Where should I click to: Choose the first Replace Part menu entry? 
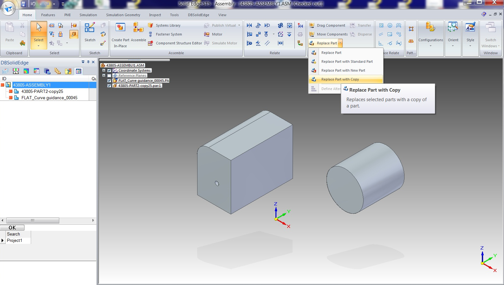point(346,53)
